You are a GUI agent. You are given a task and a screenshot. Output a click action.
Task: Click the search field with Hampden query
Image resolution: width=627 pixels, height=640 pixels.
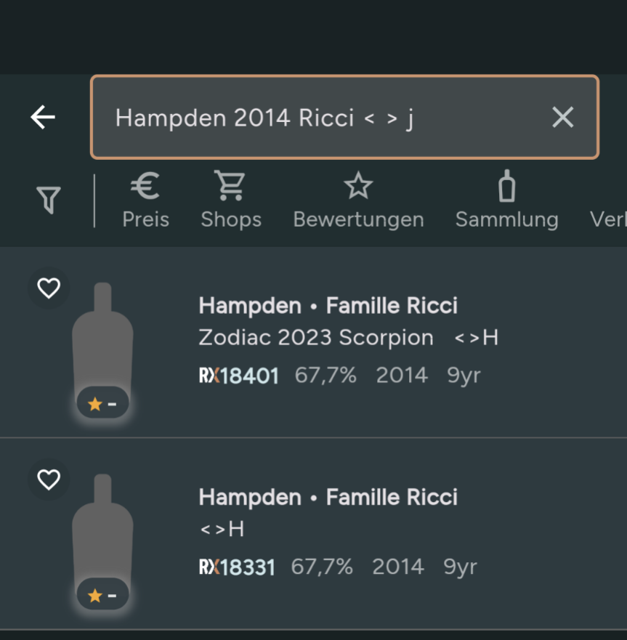click(320, 117)
